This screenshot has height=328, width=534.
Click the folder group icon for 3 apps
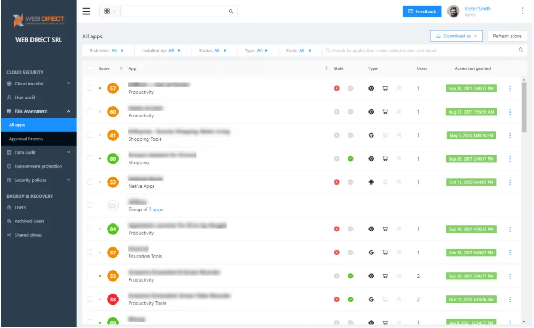coord(113,205)
